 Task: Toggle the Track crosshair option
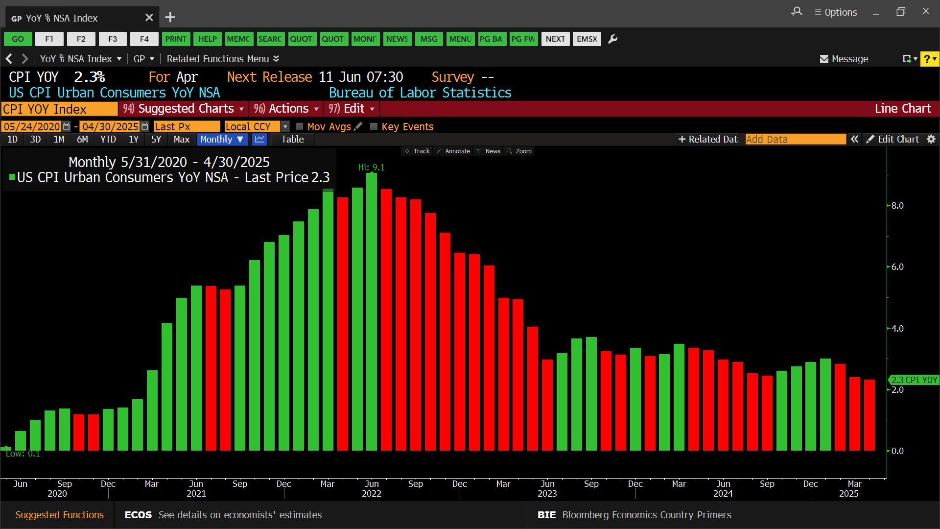417,151
